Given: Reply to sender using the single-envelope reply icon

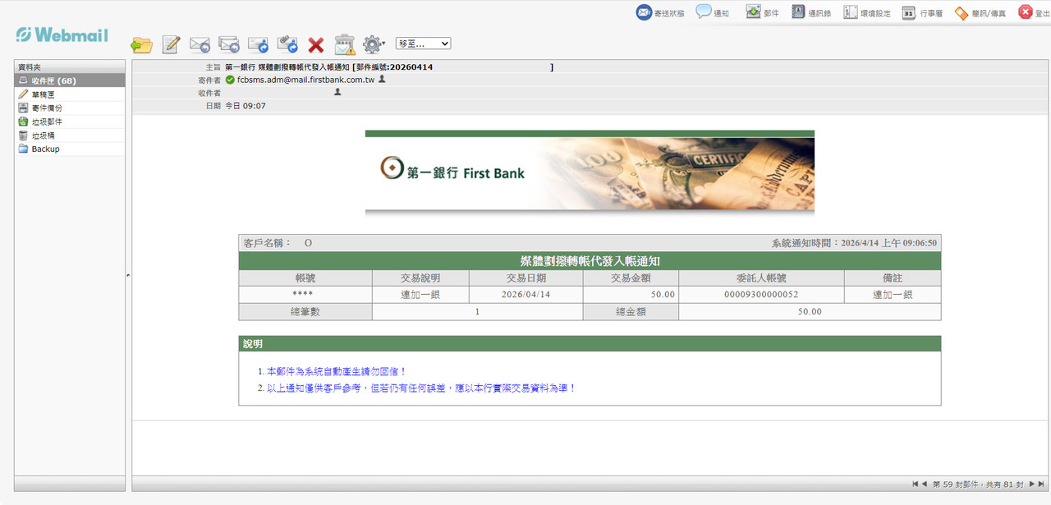Looking at the screenshot, I should (200, 44).
